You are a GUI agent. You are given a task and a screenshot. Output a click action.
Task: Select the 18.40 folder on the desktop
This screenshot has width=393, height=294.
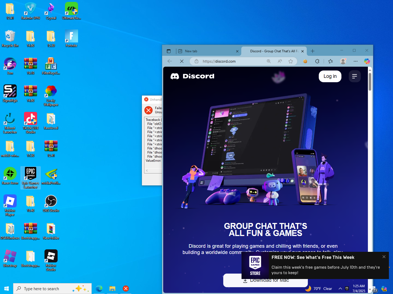[31, 204]
